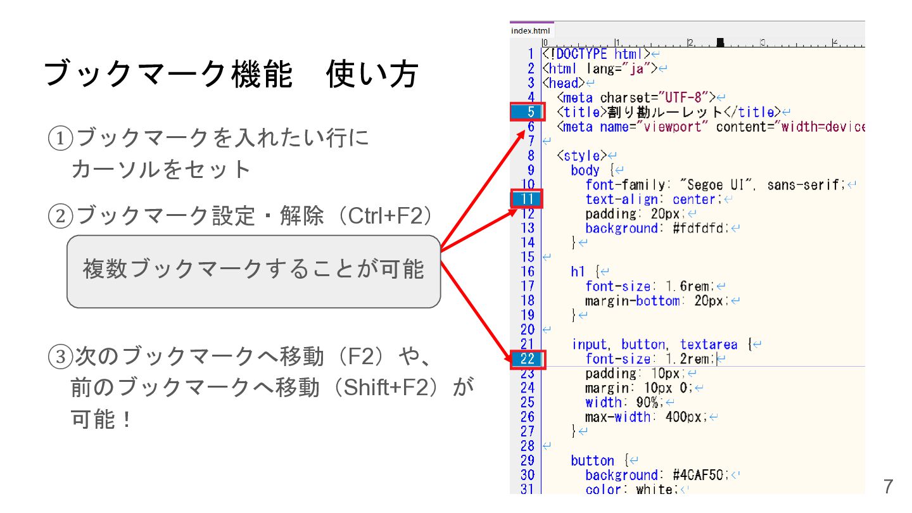Image resolution: width=912 pixels, height=513 pixels.
Task: Click the font-family: "Segoe UI" line
Action: click(x=721, y=185)
